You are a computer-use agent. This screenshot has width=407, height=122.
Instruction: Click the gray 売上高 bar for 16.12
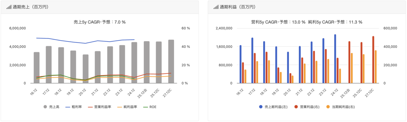pos(37,68)
